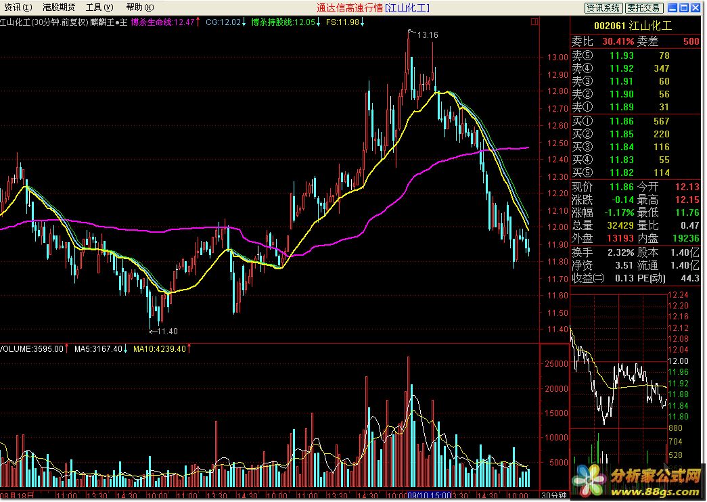
Task: Select the 卖④ 11.92 order row
Action: pyautogui.click(x=636, y=68)
